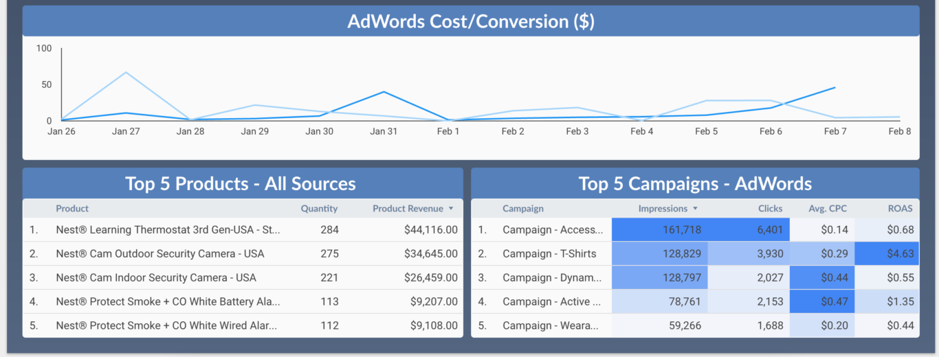Image resolution: width=939 pixels, height=357 pixels.
Task: Click Avg. CPC cell $0.29
Action: tap(823, 253)
